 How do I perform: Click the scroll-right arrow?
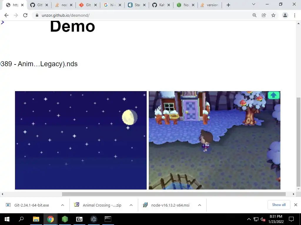tap(294, 194)
